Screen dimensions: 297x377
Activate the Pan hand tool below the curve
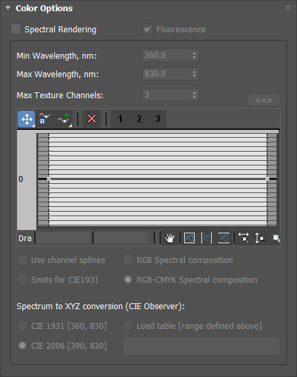tap(170, 239)
